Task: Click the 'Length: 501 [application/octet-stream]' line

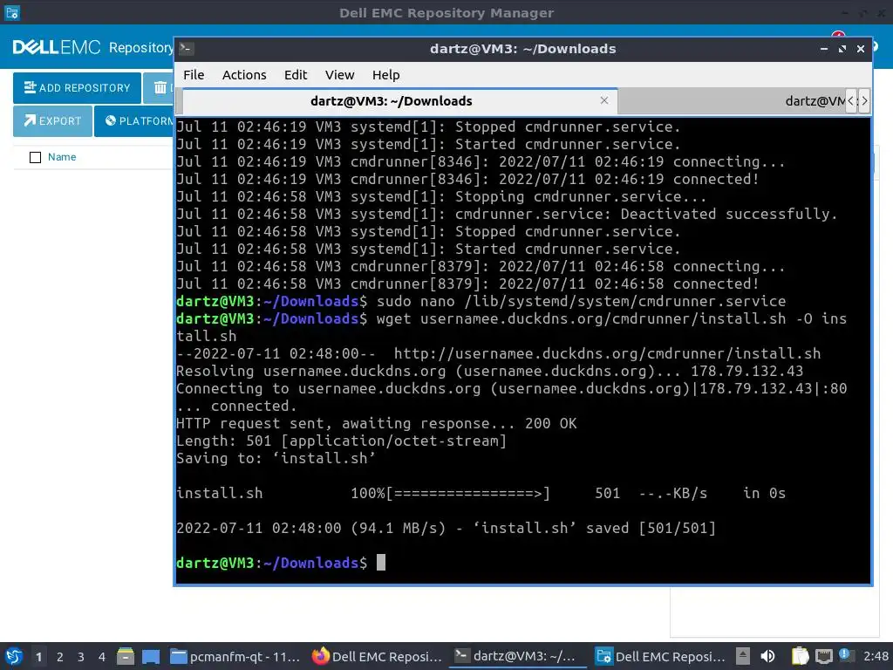Action: [341, 441]
